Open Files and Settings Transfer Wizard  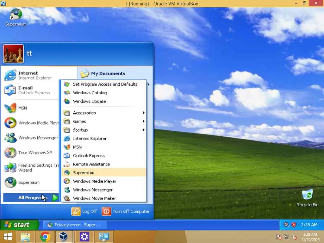31,168
